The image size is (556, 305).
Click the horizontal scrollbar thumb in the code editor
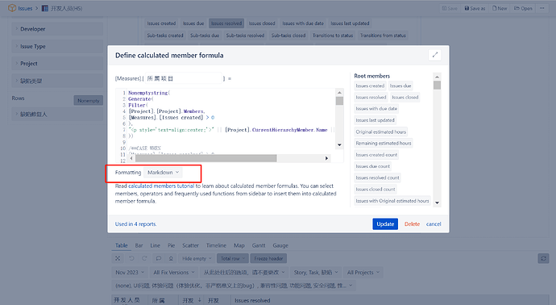click(x=205, y=158)
